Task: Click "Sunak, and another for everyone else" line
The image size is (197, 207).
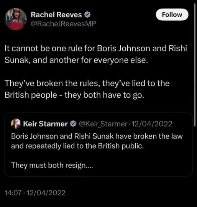Action: [x=76, y=60]
